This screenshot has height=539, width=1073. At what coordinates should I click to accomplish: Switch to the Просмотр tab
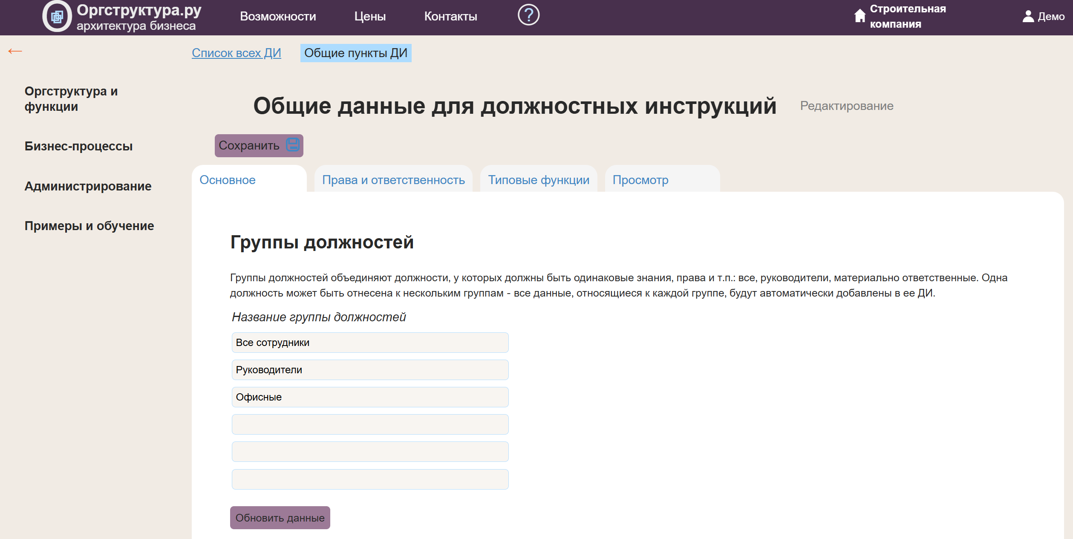coord(662,179)
